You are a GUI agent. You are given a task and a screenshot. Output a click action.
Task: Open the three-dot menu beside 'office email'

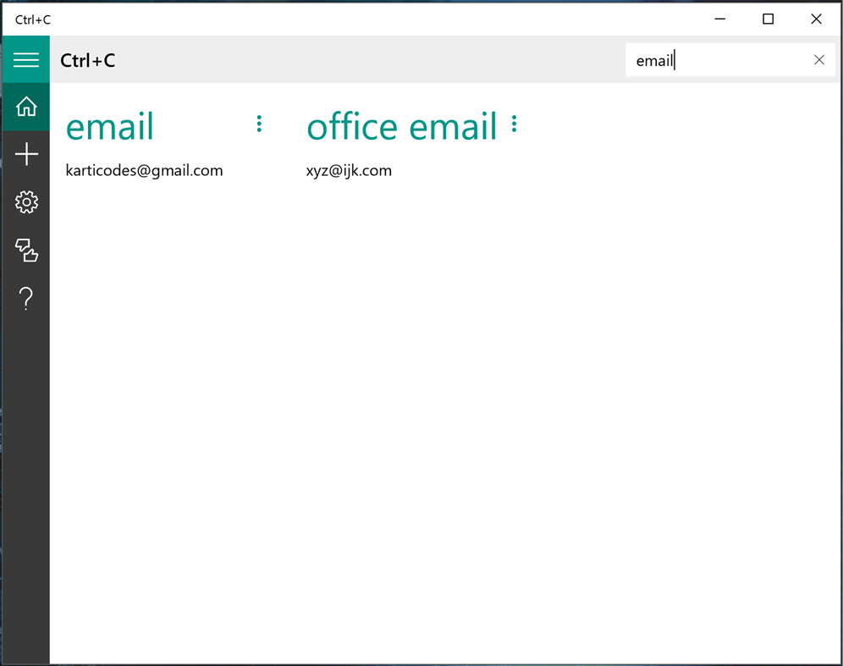pos(515,123)
